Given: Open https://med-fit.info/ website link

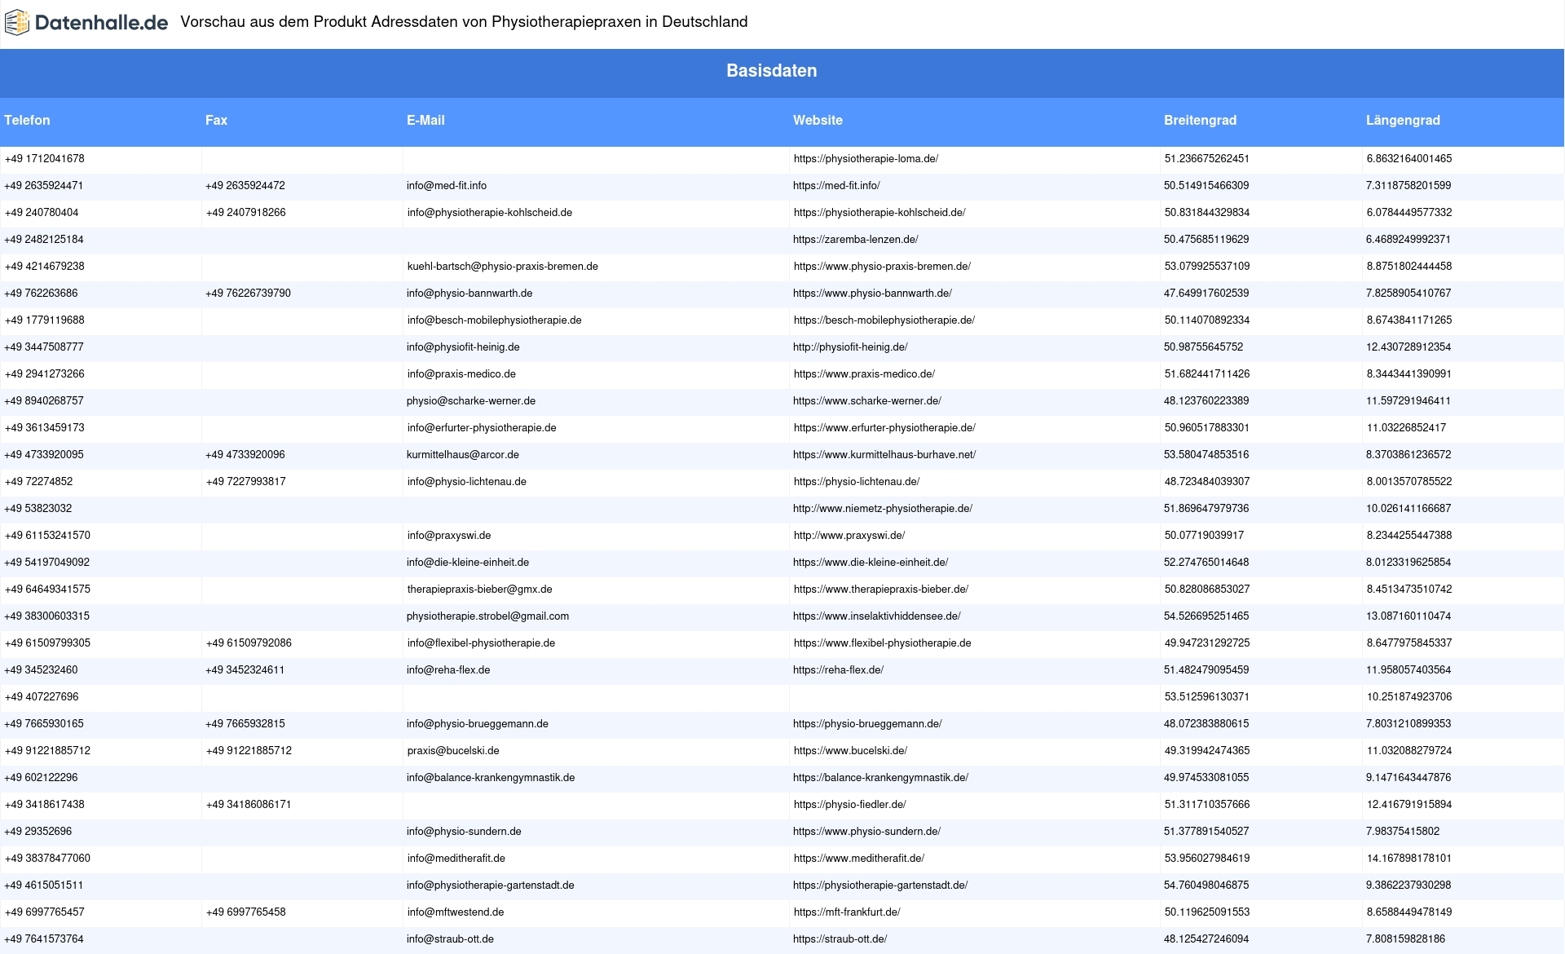Looking at the screenshot, I should click(x=836, y=186).
